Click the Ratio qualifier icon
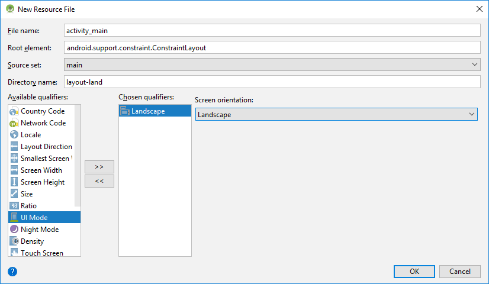The image size is (489, 284). point(14,206)
